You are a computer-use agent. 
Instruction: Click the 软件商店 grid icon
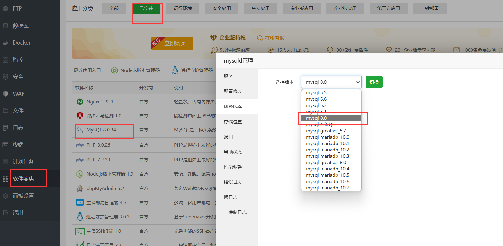pos(5,179)
